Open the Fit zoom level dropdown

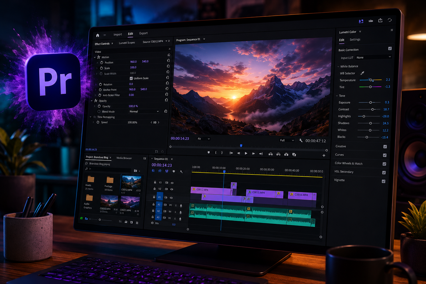click(x=204, y=139)
